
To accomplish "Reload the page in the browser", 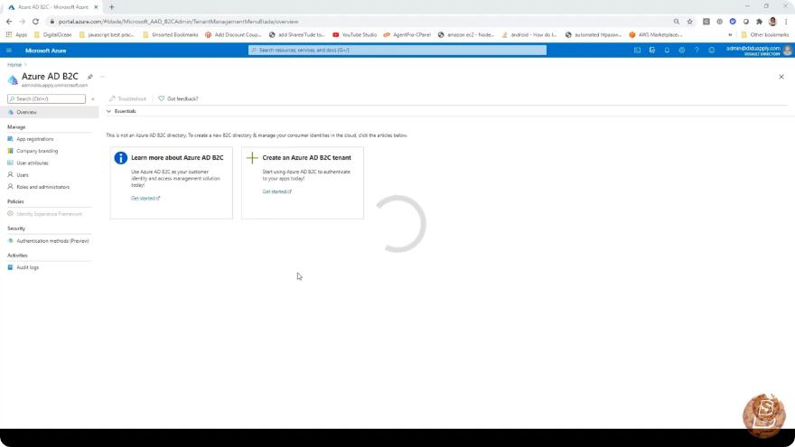I will tap(35, 22).
